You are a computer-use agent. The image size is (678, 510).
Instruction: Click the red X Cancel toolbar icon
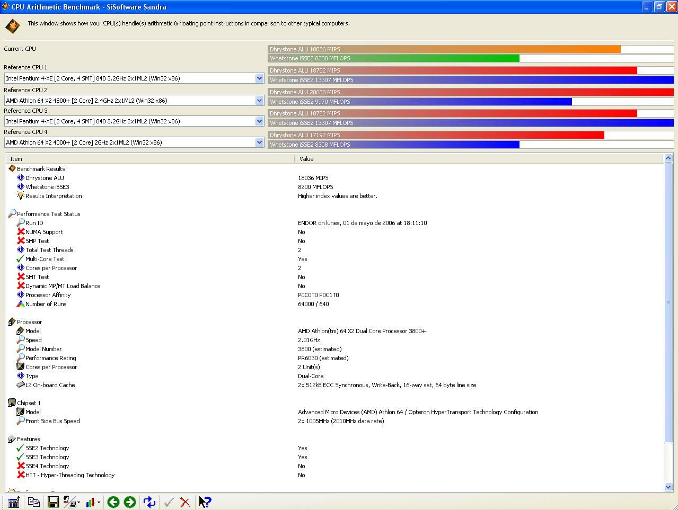pyautogui.click(x=185, y=502)
